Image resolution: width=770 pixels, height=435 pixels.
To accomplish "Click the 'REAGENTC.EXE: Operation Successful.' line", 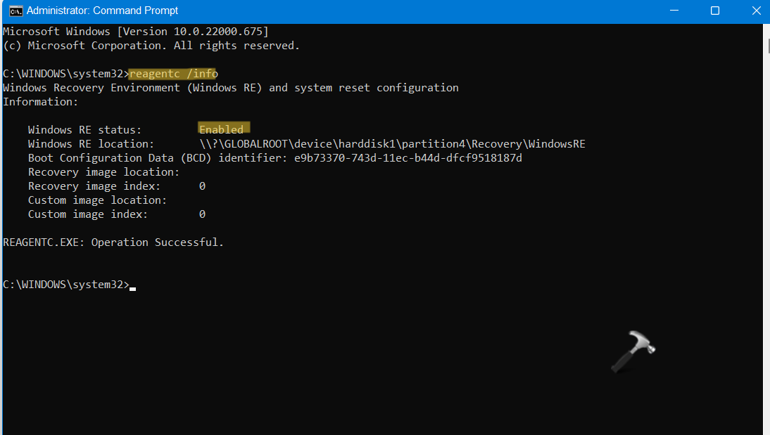I will [x=113, y=242].
